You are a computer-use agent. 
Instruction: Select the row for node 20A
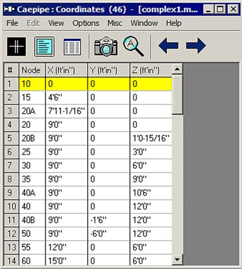click(x=88, y=111)
